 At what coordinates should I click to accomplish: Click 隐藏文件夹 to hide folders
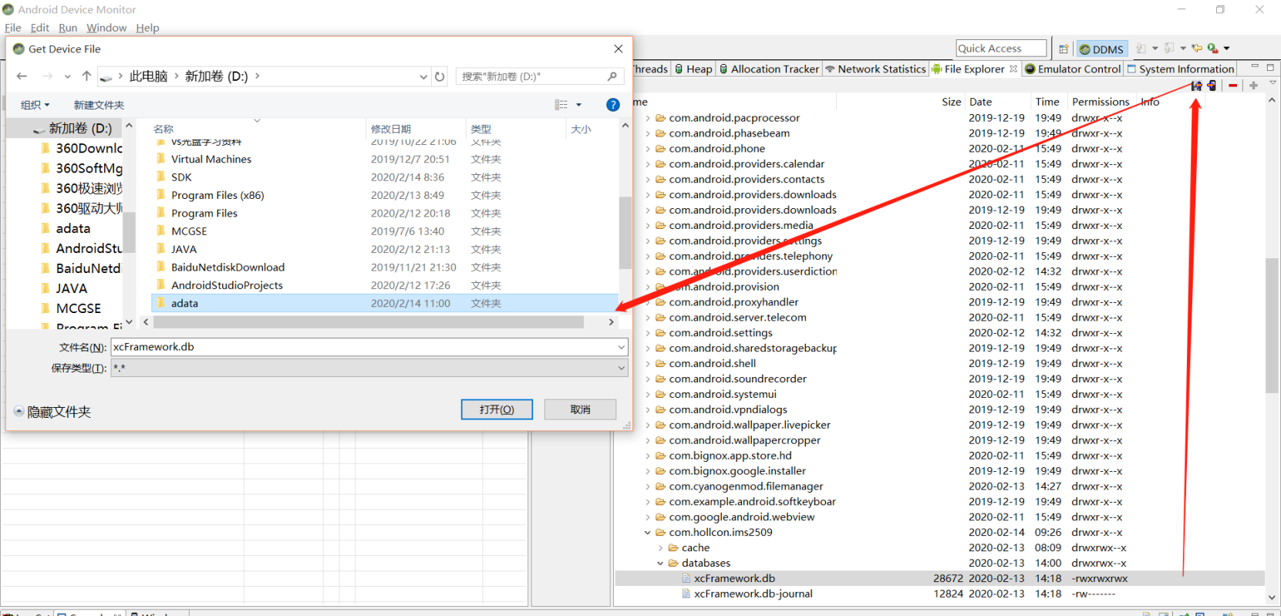[x=52, y=412]
